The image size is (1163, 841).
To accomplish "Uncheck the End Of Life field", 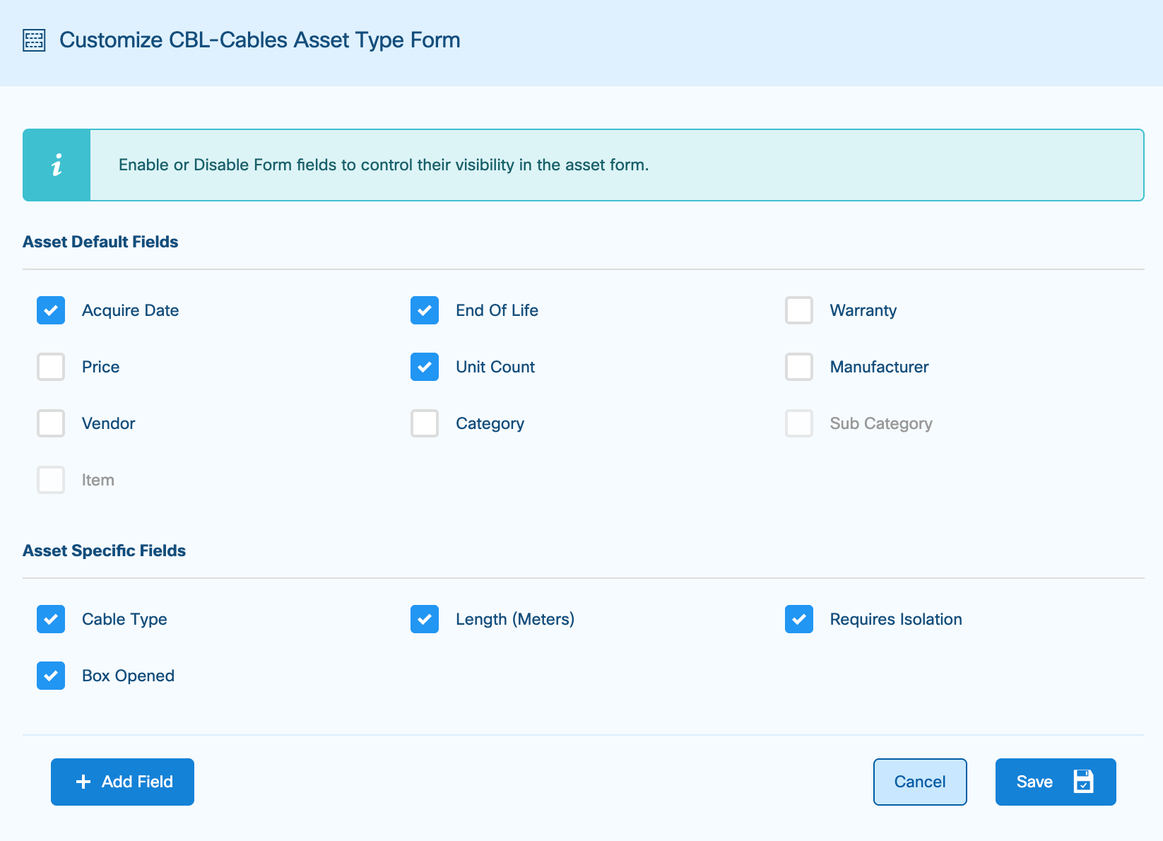I will (x=424, y=310).
